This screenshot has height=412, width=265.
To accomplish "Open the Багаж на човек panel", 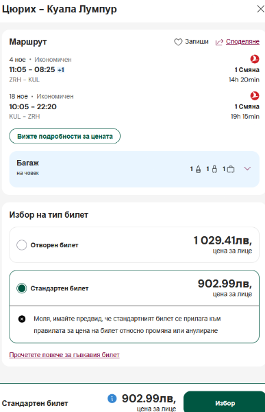I will click(134, 169).
